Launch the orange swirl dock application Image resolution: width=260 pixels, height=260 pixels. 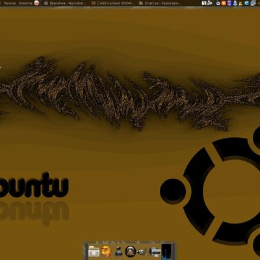106,252
